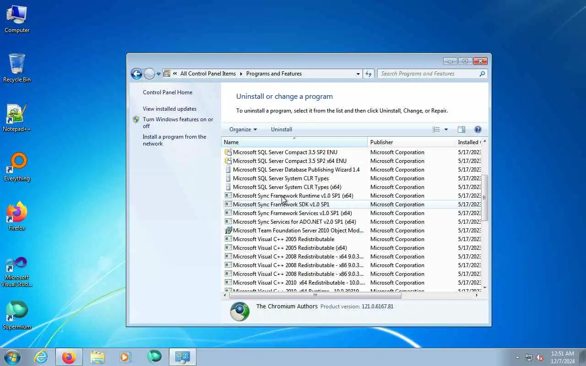This screenshot has height=366, width=586.
Task: Change your view icon in toolbar
Action: coord(436,129)
